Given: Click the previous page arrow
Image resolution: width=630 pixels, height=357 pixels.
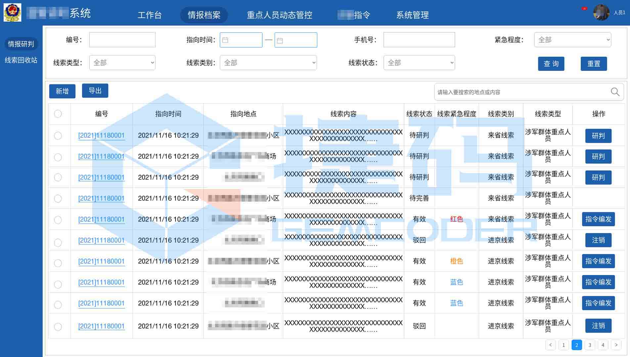Looking at the screenshot, I should click(x=551, y=345).
